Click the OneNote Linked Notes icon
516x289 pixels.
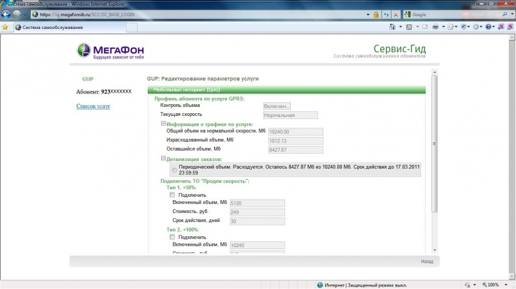(510, 27)
